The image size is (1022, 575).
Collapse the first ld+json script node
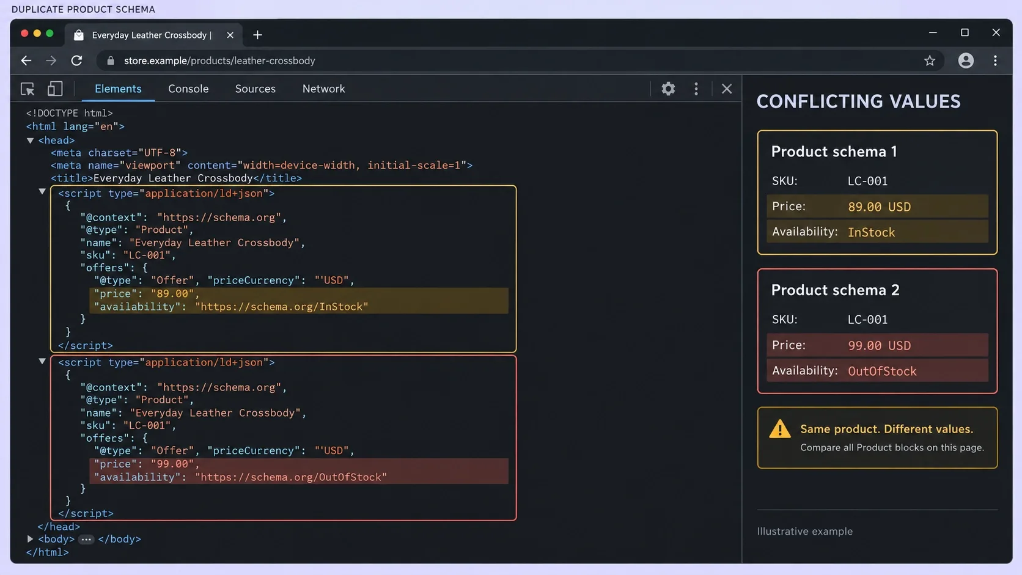[x=42, y=191]
